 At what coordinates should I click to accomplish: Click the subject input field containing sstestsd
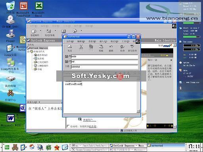coord(104,67)
